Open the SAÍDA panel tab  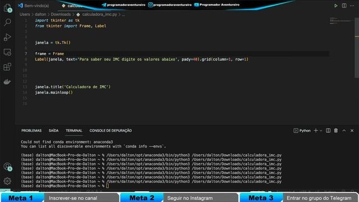pos(54,131)
